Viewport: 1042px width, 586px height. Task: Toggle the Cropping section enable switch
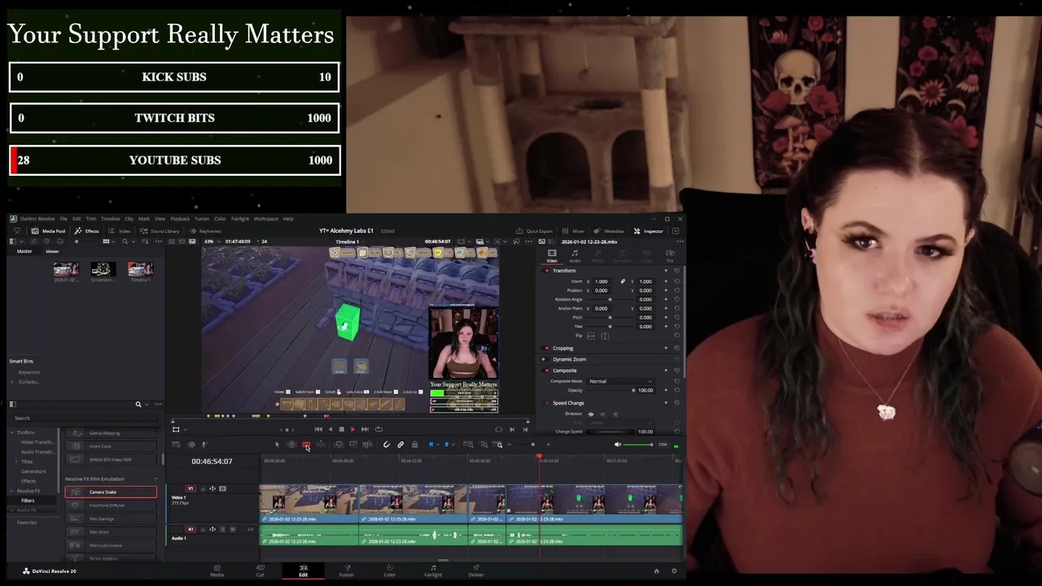[x=546, y=348]
